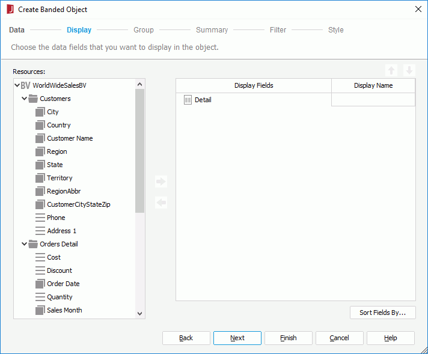
Task: Collapse the Customers folder node
Action: [24, 98]
